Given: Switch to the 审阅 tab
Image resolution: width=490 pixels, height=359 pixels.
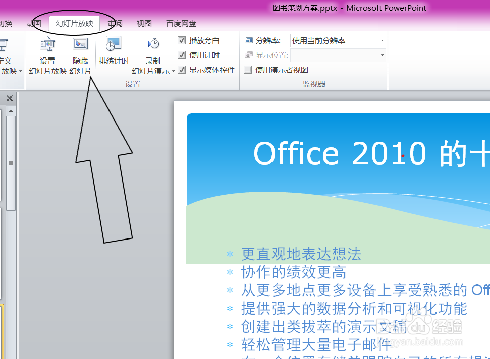Looking at the screenshot, I should (115, 23).
